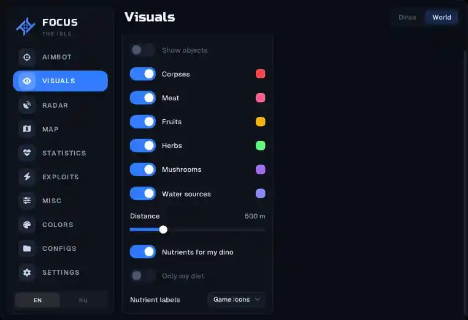Open the CONFIGS section label
Viewport: 468px width, 320px height.
59,248
